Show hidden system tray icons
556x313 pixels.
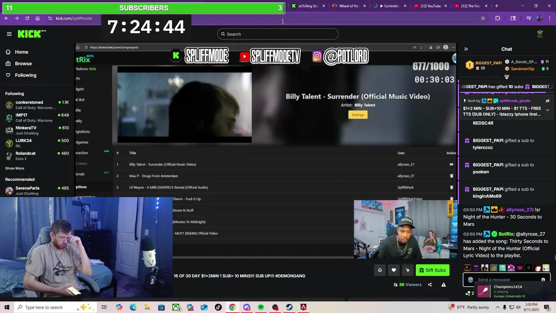click(497, 307)
